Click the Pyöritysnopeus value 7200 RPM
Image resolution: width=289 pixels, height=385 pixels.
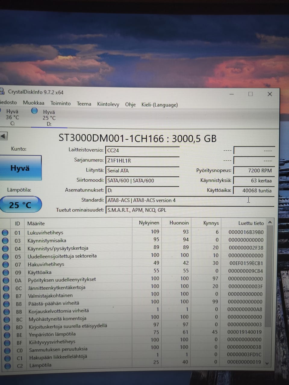point(254,171)
